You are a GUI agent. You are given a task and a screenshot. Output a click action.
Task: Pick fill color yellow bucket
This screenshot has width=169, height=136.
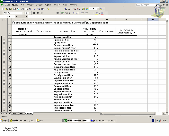pos(97,13)
